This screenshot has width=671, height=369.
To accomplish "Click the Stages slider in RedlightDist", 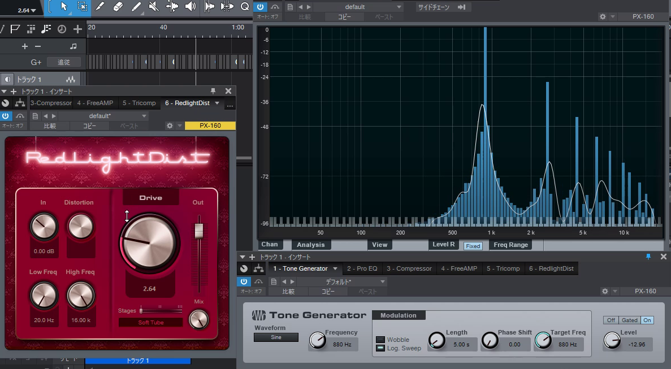I will point(161,311).
